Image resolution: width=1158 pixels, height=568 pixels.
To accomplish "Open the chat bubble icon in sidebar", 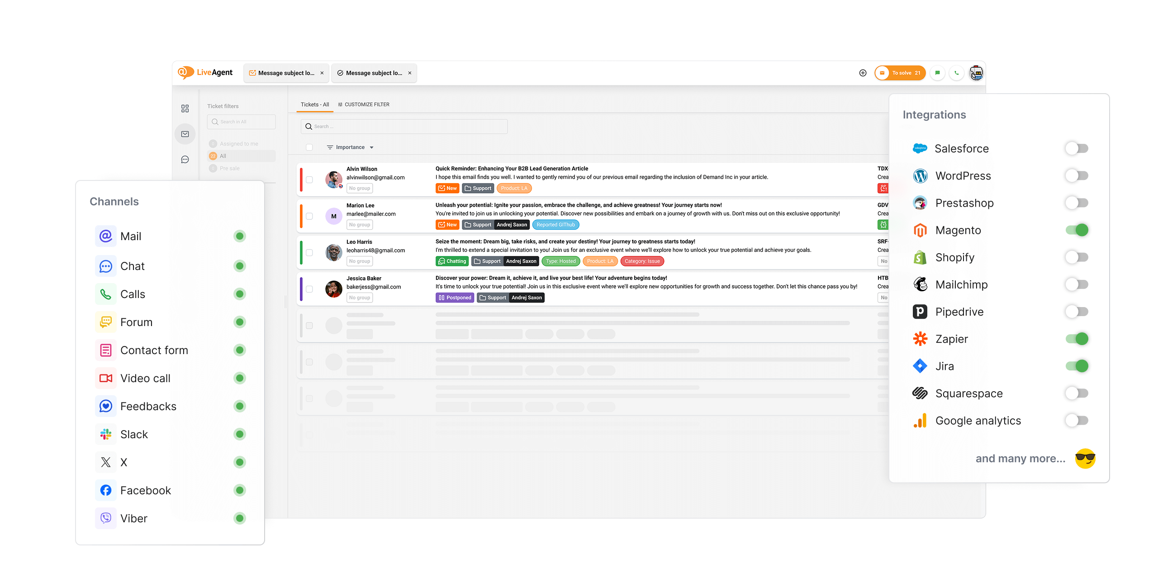I will coord(185,159).
